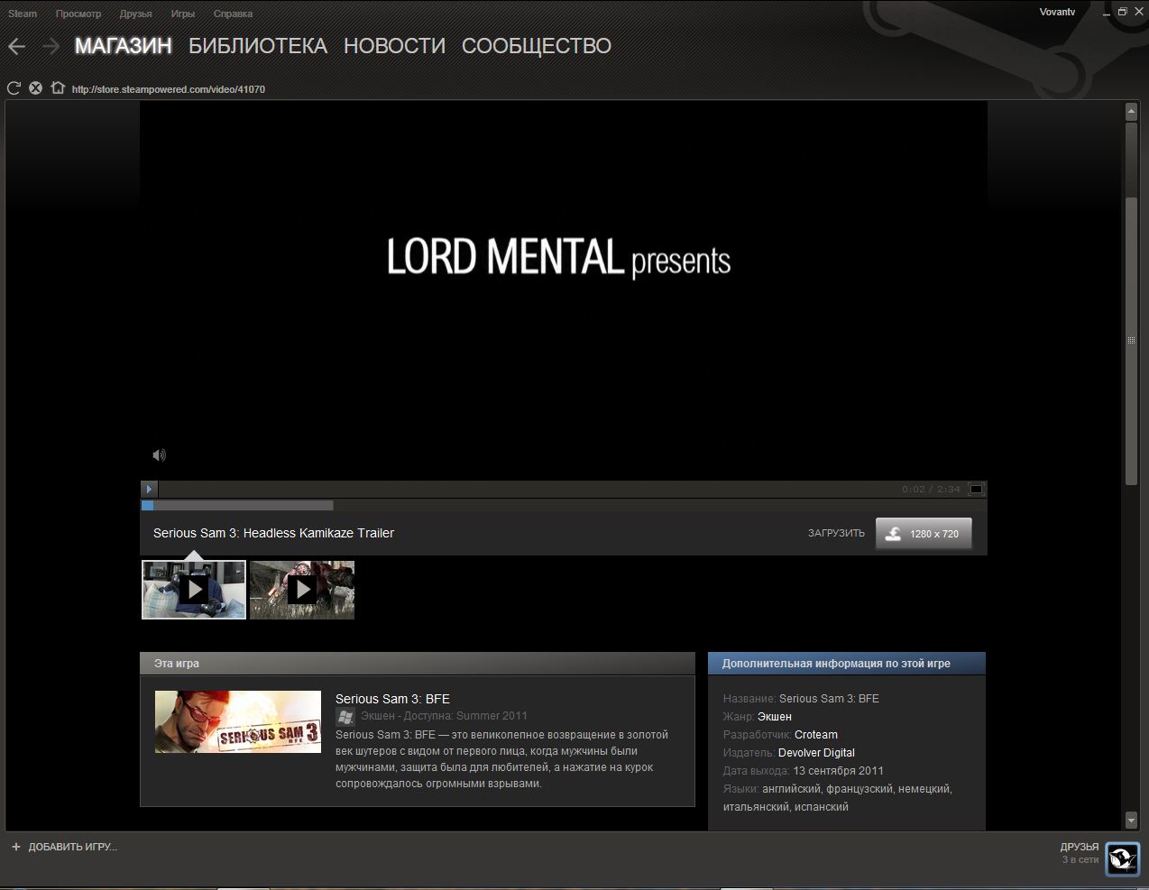Click the Vovantv account name
The width and height of the screenshot is (1149, 890).
[1057, 12]
